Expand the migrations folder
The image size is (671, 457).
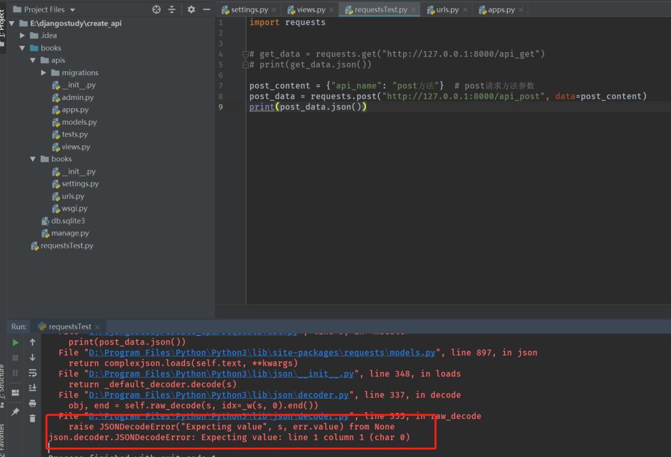(43, 73)
